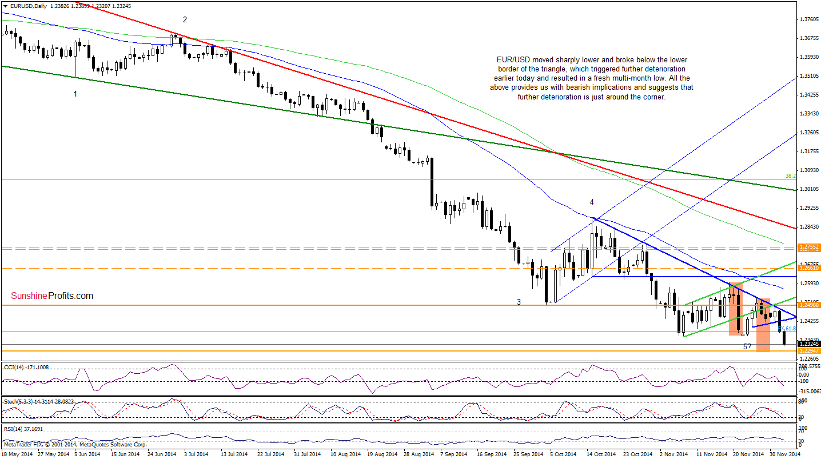Click the 23 Oct 2014 date label
Image resolution: width=821 pixels, height=459 pixels.
coord(639,454)
